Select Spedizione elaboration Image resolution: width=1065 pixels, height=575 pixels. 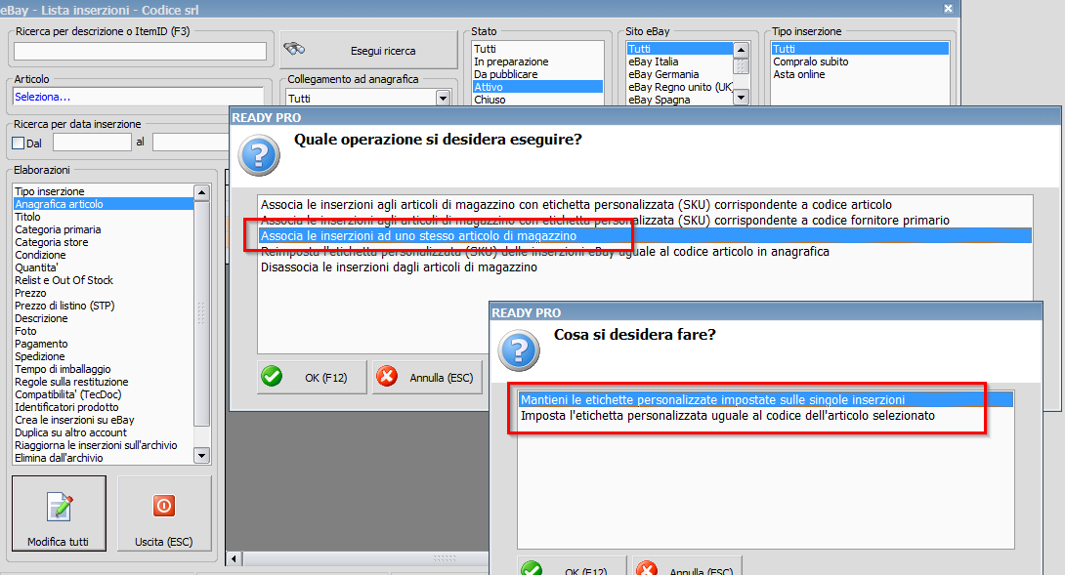click(x=104, y=356)
